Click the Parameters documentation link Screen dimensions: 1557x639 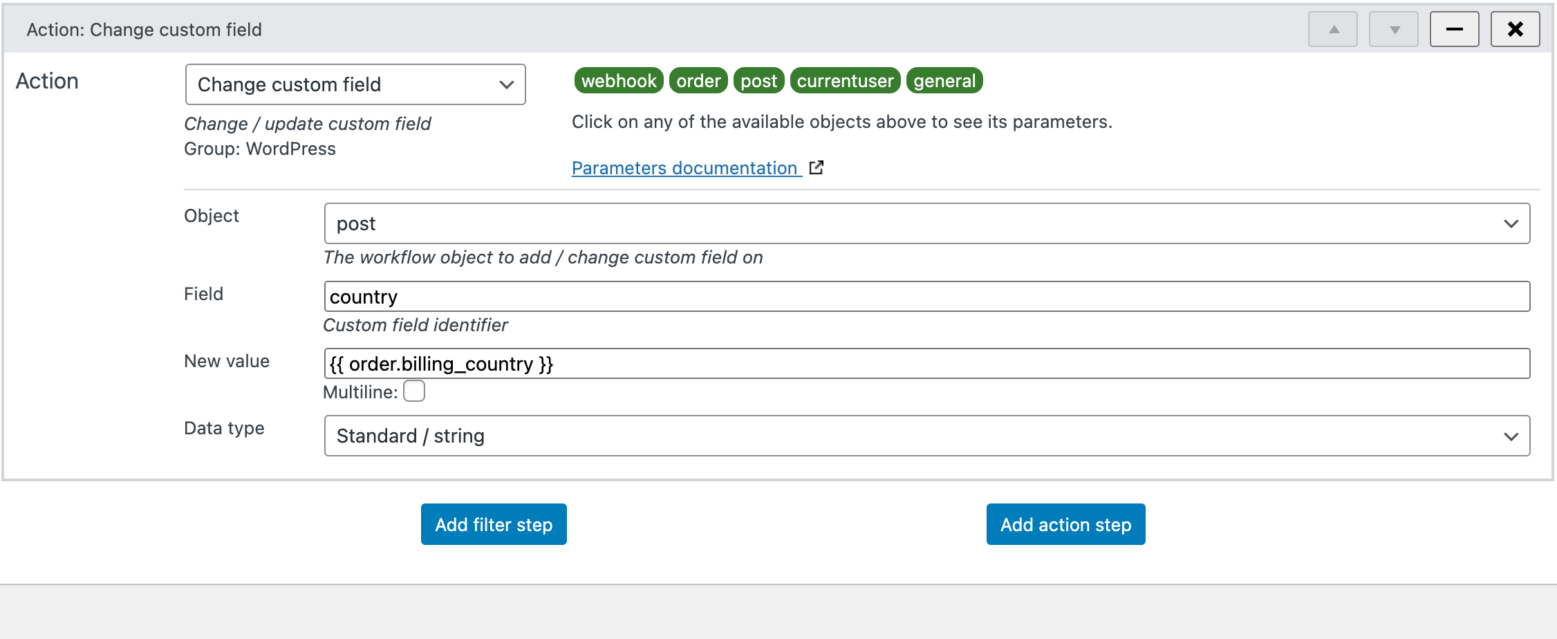[684, 167]
